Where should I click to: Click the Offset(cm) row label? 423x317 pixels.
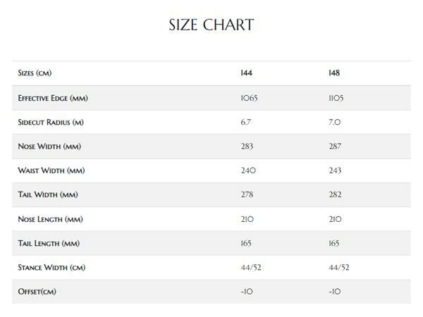pos(37,292)
